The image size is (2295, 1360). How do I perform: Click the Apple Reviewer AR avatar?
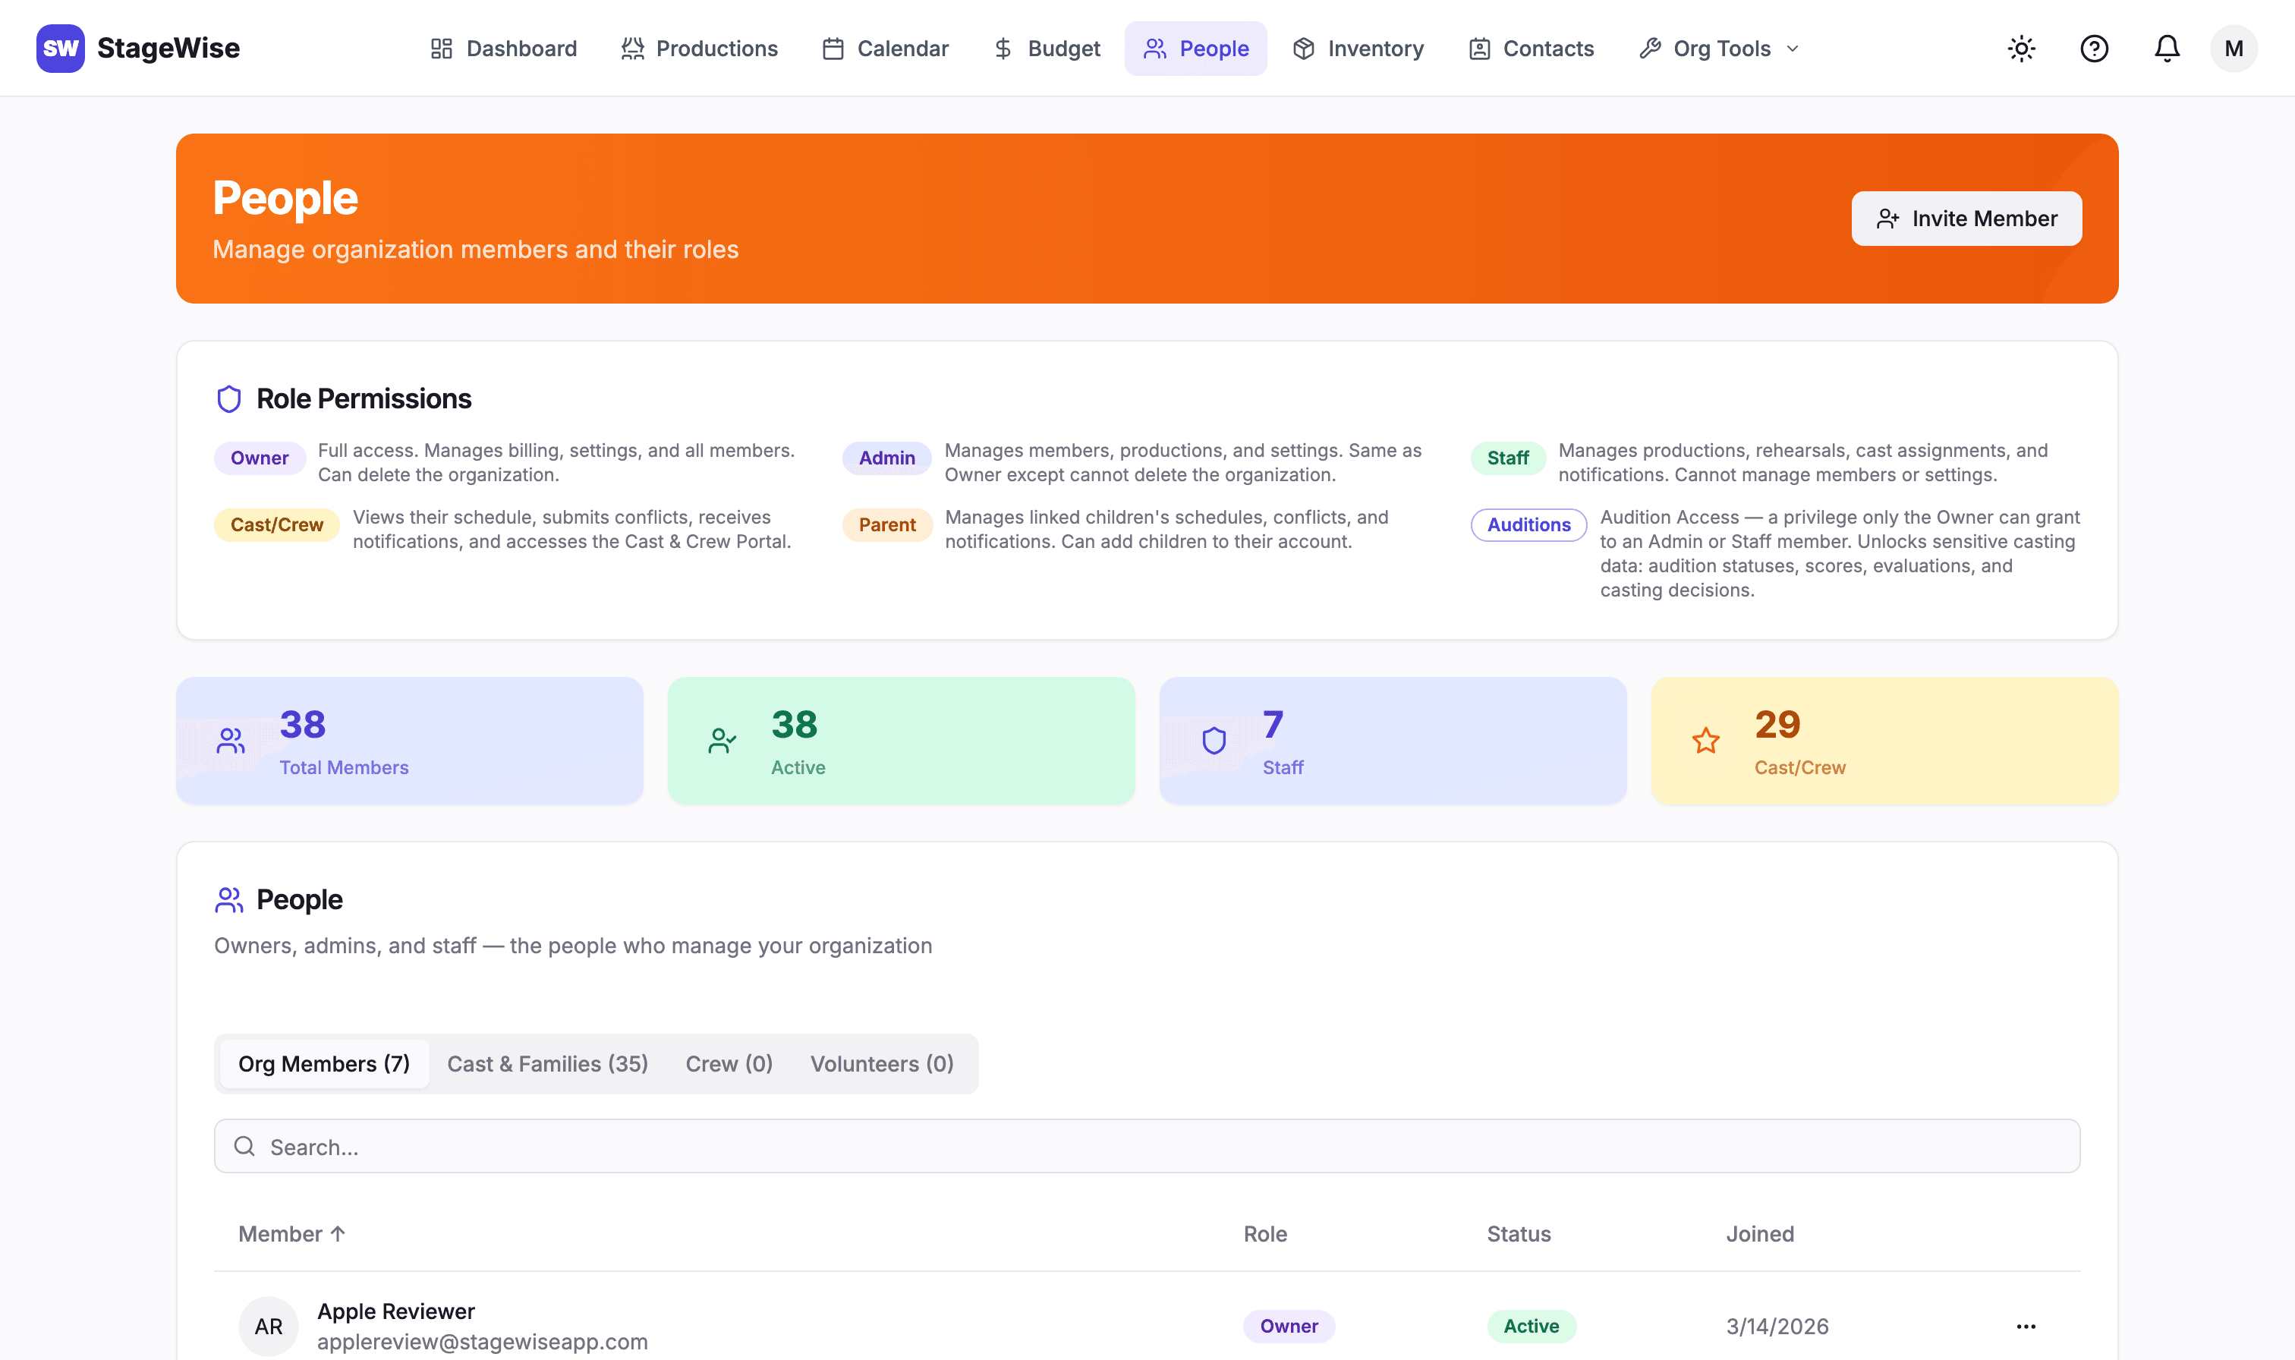tap(269, 1326)
